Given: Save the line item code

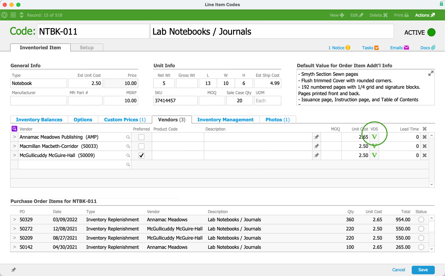Looking at the screenshot, I should [x=423, y=270].
